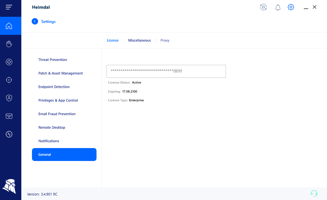The height and width of the screenshot is (200, 327).
Task: Go to Home dashboard icon
Action: pos(9,26)
